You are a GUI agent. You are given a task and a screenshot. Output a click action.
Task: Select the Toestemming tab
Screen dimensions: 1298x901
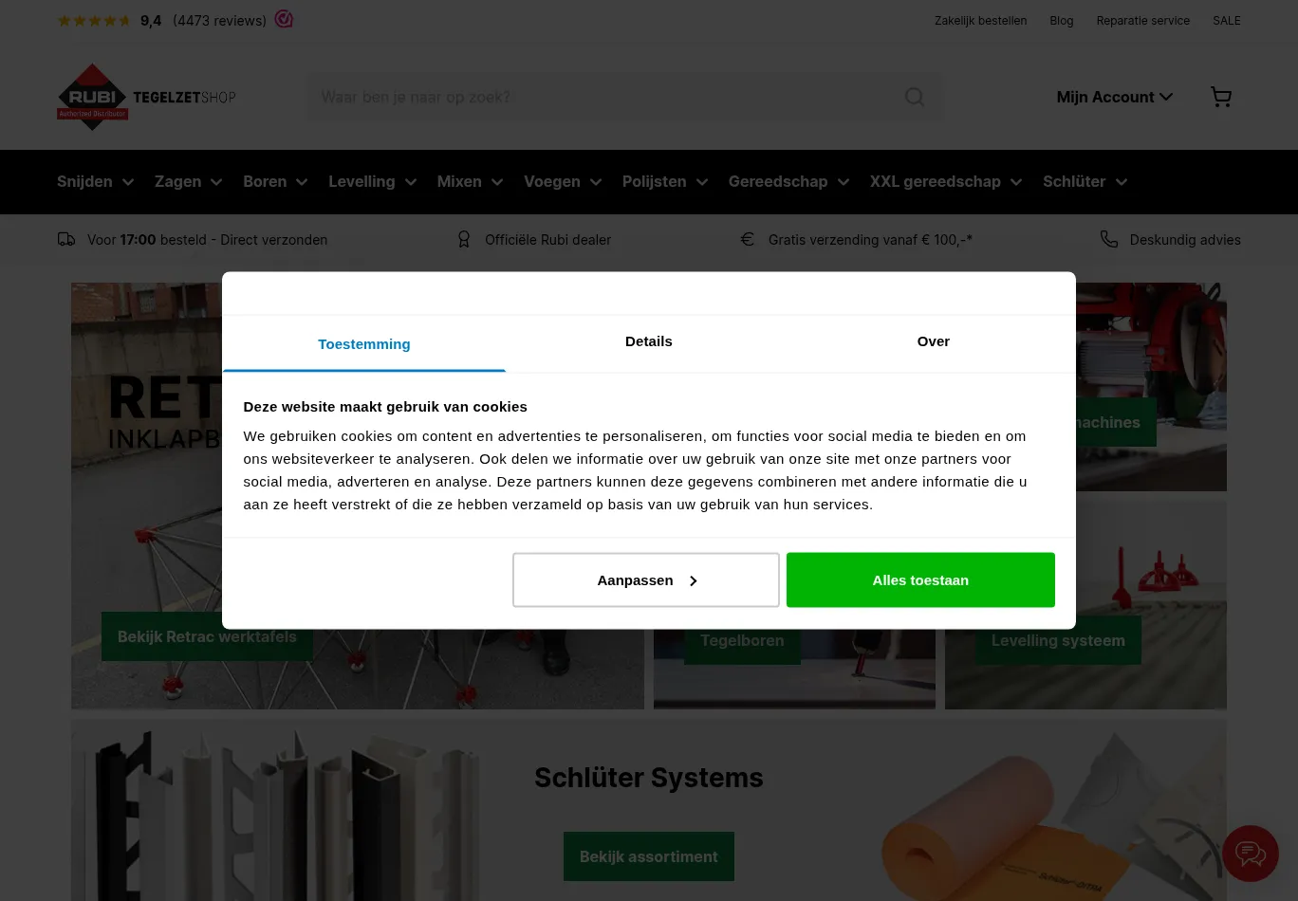[364, 343]
